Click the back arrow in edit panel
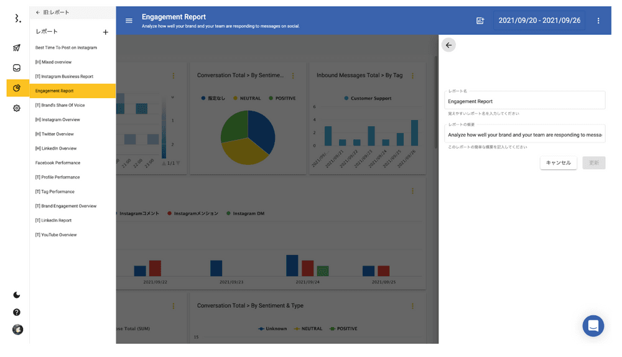The height and width of the screenshot is (357, 622). [x=448, y=45]
